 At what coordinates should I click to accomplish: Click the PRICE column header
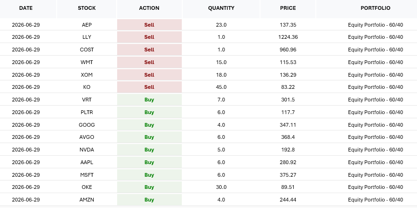pyautogui.click(x=288, y=8)
